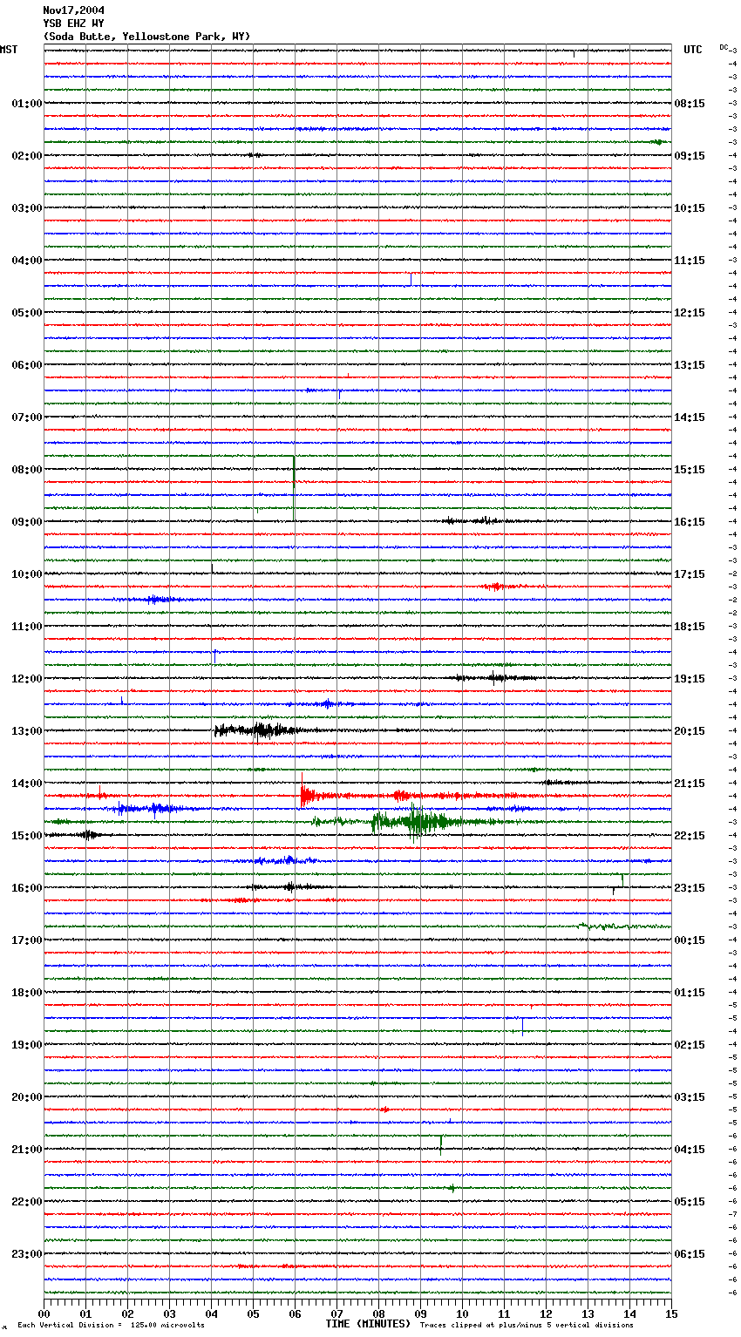
Task: Click the 19:15 UTC time label
Action: 690,679
